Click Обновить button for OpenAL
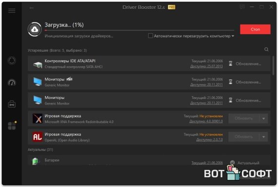 pyautogui.click(x=244, y=137)
